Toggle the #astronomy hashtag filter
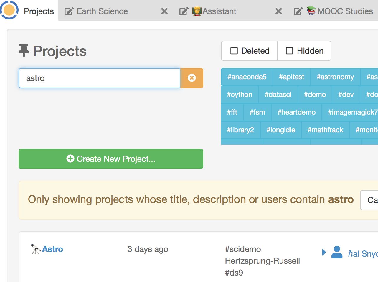378x282 pixels. (x=335, y=77)
